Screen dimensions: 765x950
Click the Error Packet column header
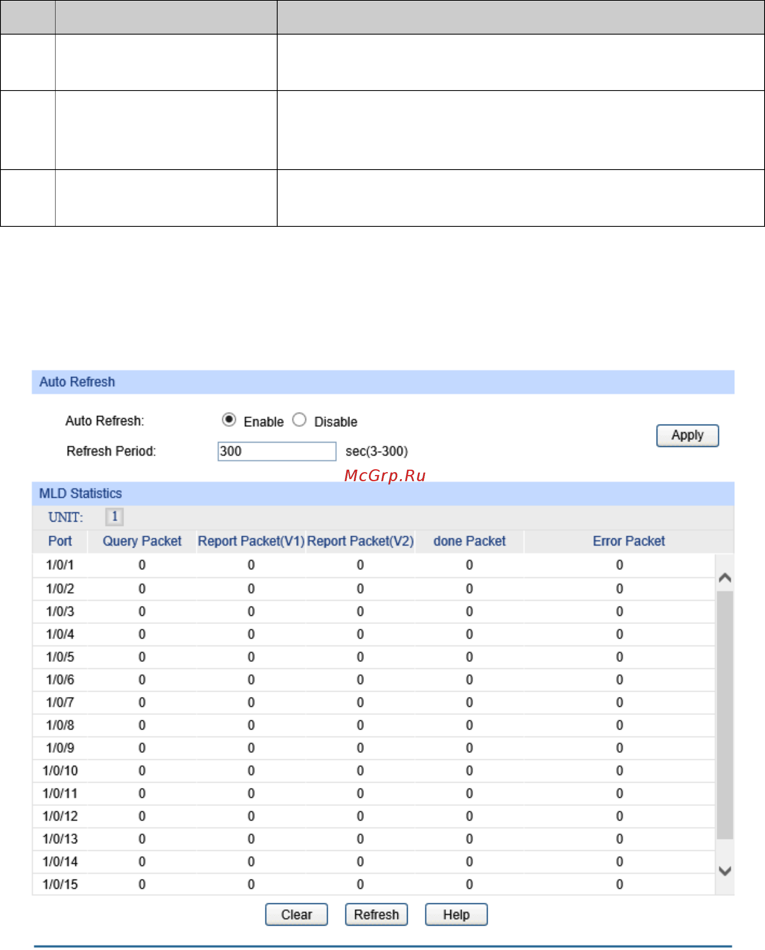coord(629,541)
